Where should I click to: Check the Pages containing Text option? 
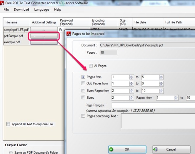click(x=83, y=116)
